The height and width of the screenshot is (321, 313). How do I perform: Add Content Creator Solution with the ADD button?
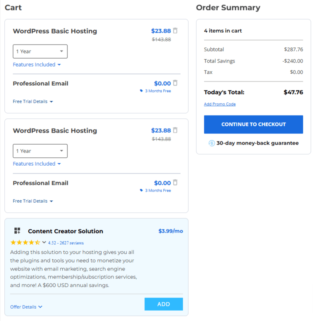pos(164,304)
